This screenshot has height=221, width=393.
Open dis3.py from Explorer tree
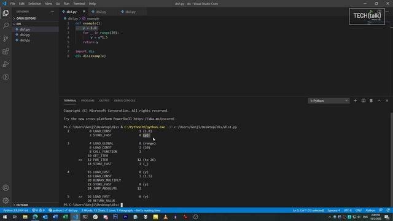tap(36, 40)
